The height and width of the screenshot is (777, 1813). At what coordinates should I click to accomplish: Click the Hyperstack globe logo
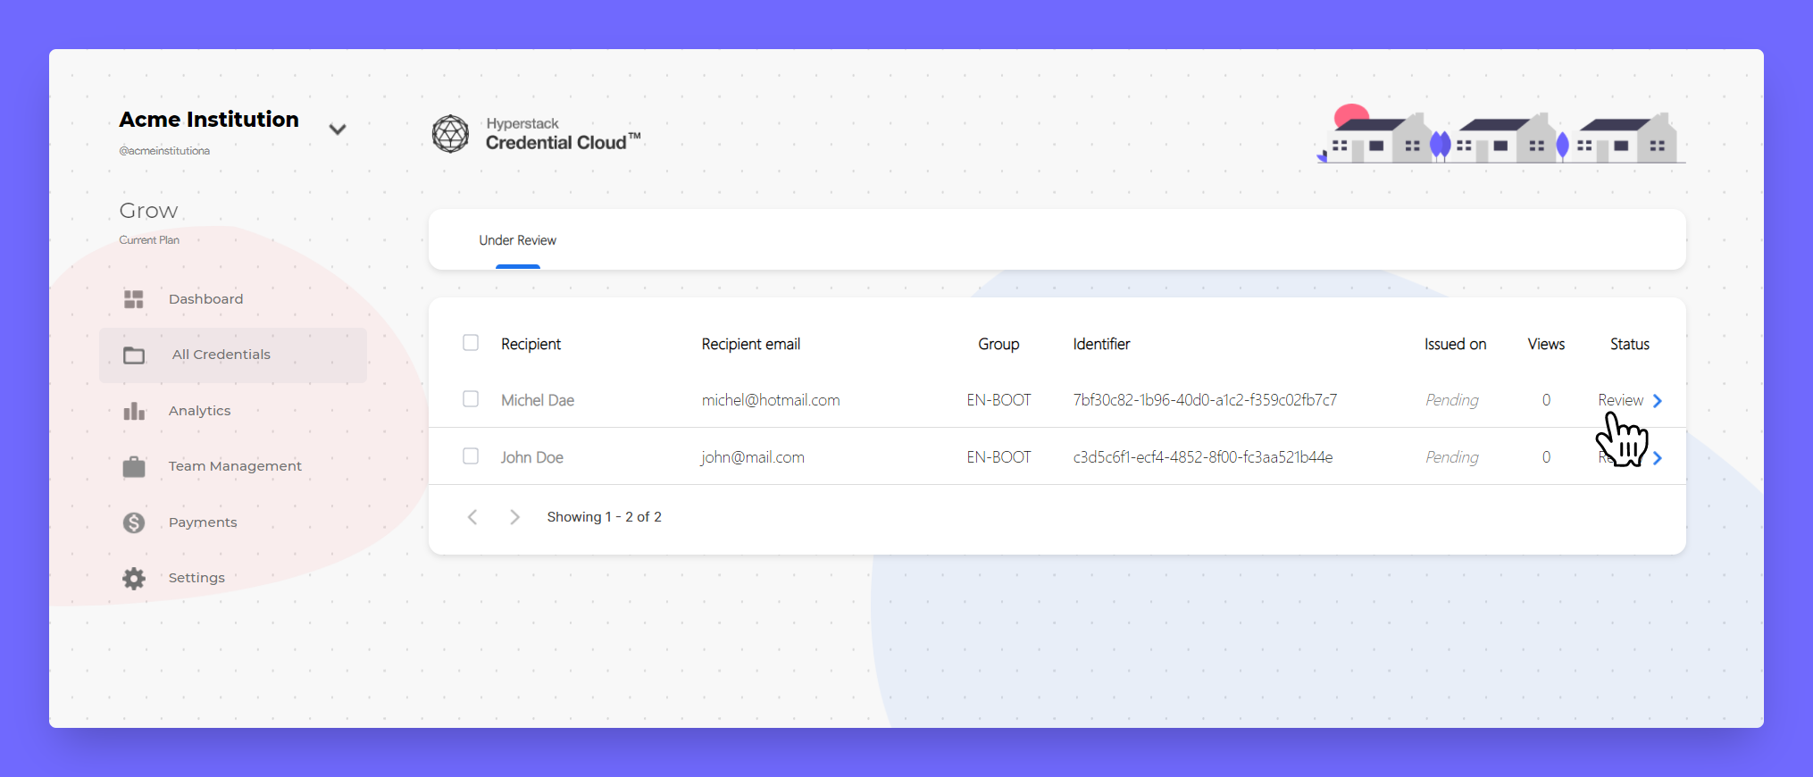[x=450, y=134]
